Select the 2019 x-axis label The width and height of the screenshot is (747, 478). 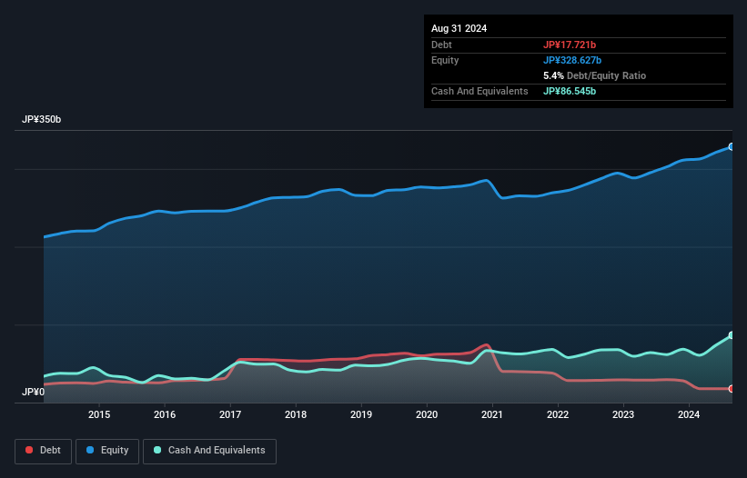tap(361, 415)
